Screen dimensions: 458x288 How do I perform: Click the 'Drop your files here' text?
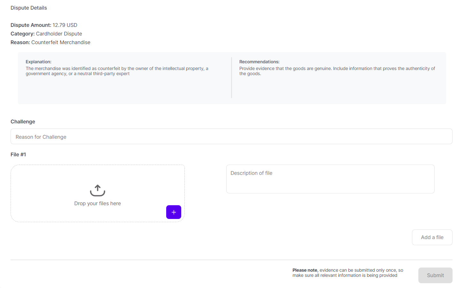point(97,204)
